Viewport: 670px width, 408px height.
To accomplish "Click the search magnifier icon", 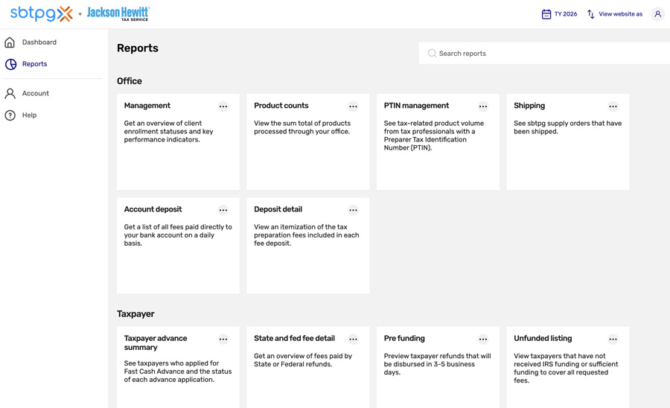I will pos(432,54).
